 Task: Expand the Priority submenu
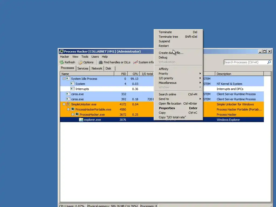178,74
